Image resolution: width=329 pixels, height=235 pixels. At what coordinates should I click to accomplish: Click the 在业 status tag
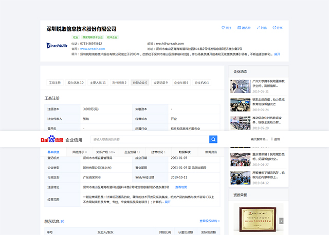(76, 38)
